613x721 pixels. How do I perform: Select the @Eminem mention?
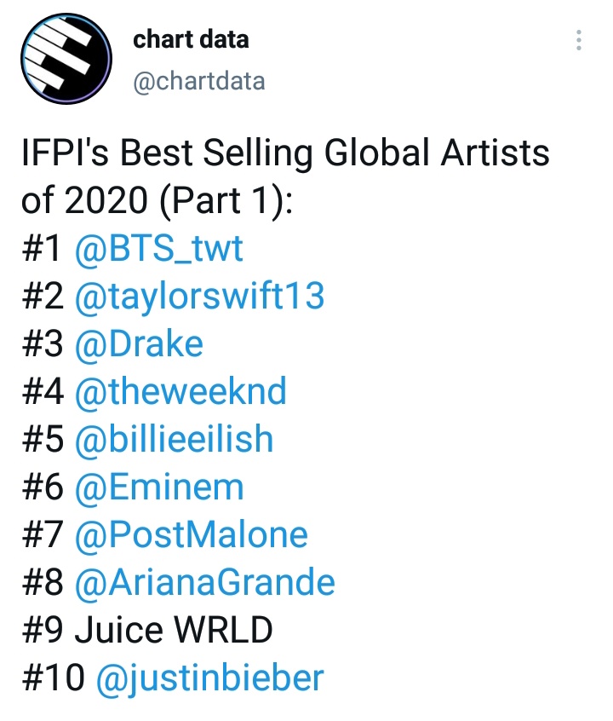coord(159,487)
